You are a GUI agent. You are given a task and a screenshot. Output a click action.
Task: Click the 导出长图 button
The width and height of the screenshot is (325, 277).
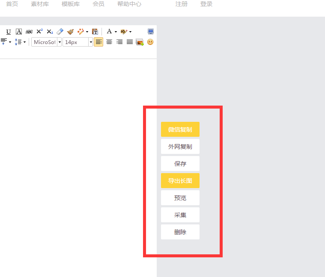[x=180, y=180]
